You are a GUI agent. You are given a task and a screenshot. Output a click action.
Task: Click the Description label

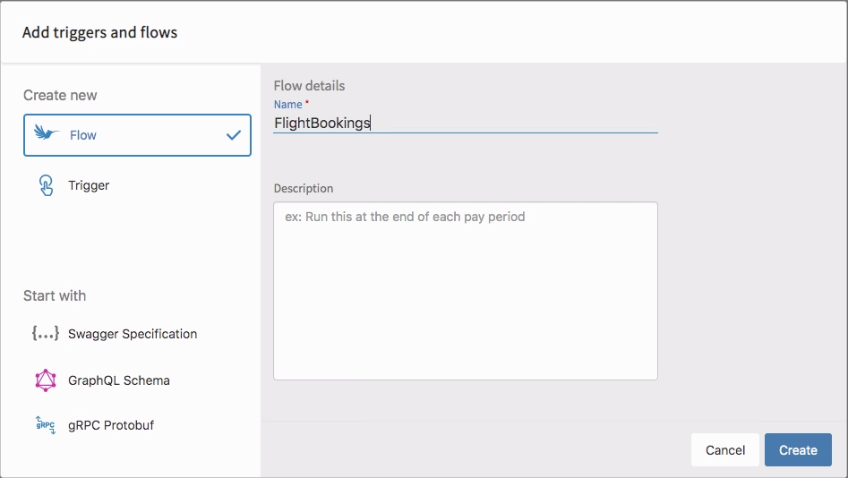point(304,188)
